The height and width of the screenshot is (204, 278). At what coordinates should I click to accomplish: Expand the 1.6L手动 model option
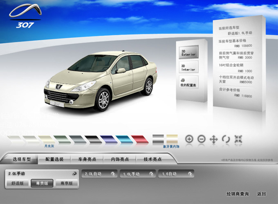pyautogui.click(x=138, y=174)
